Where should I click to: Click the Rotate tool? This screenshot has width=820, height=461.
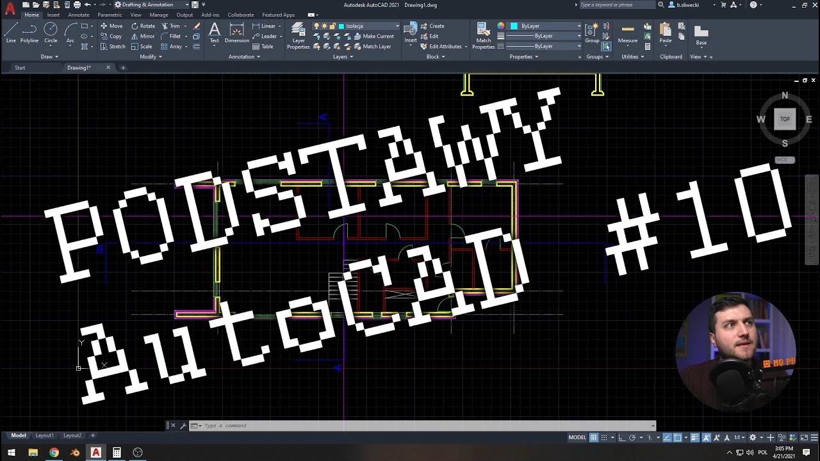pos(143,26)
